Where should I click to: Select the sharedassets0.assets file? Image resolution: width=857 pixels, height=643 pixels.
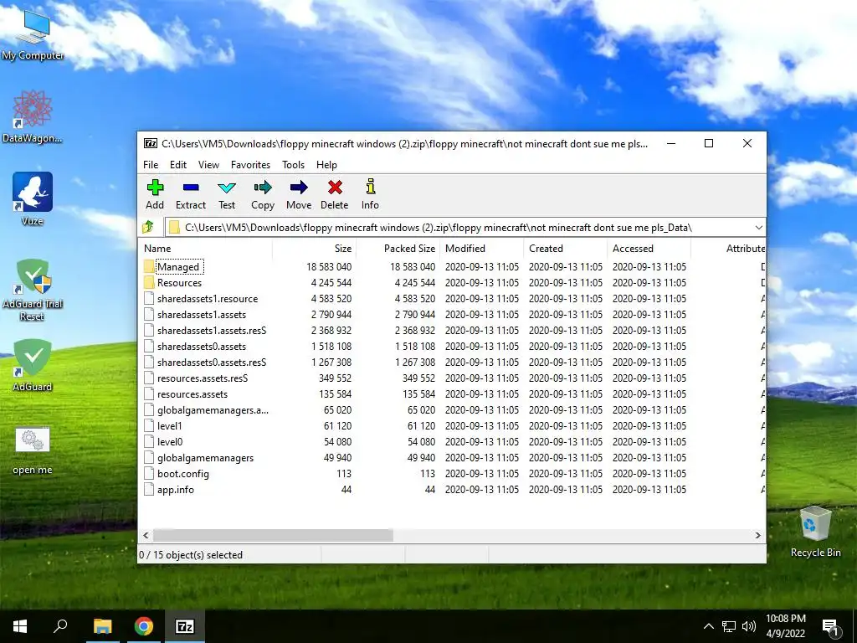[x=201, y=346]
